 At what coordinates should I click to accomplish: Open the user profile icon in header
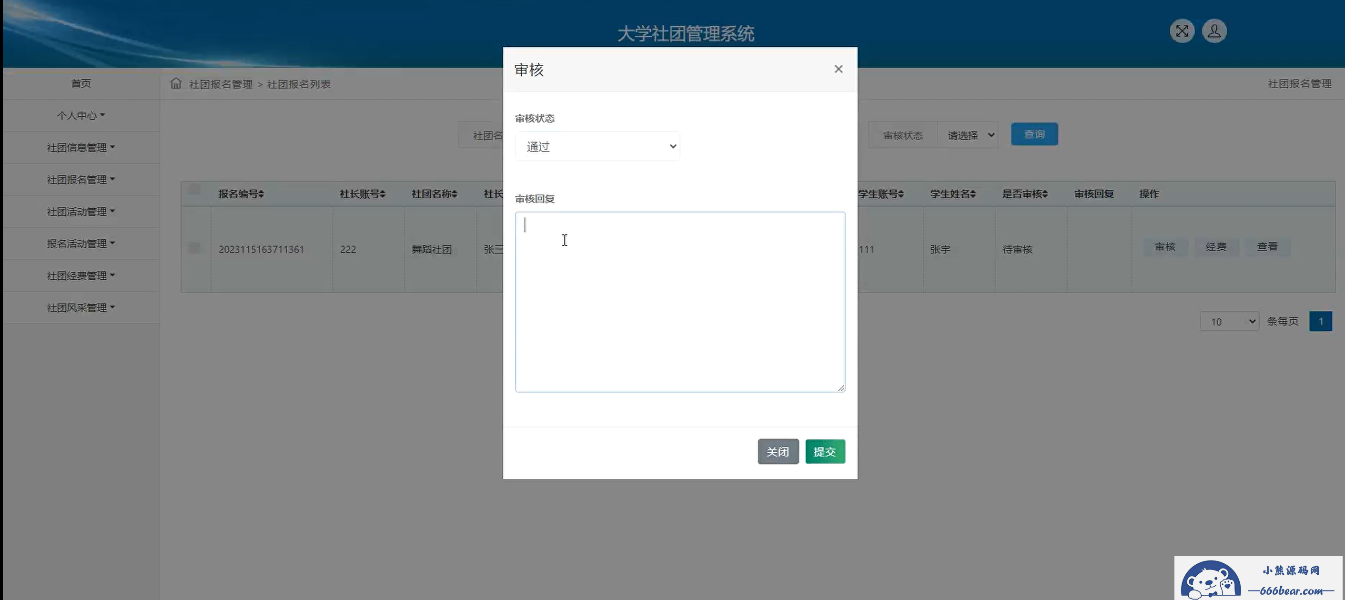point(1214,31)
